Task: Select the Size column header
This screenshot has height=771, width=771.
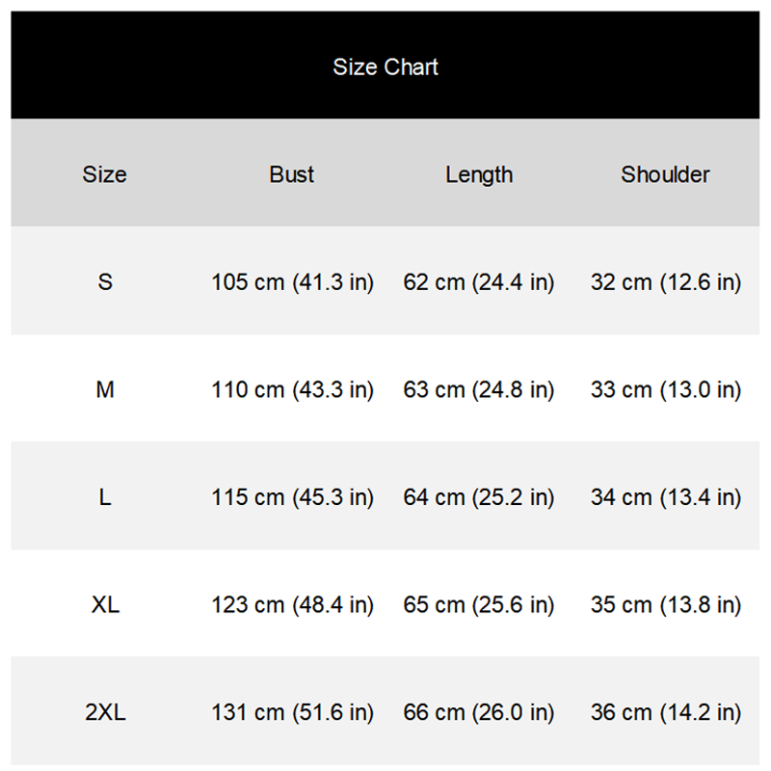Action: coord(104,174)
